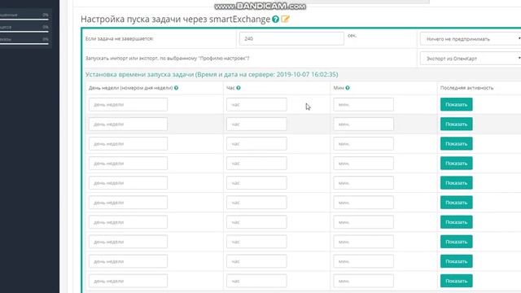The image size is (521, 293).
Task: Click the top sidebar progress bar showing 0%
Action: [x=24, y=20]
